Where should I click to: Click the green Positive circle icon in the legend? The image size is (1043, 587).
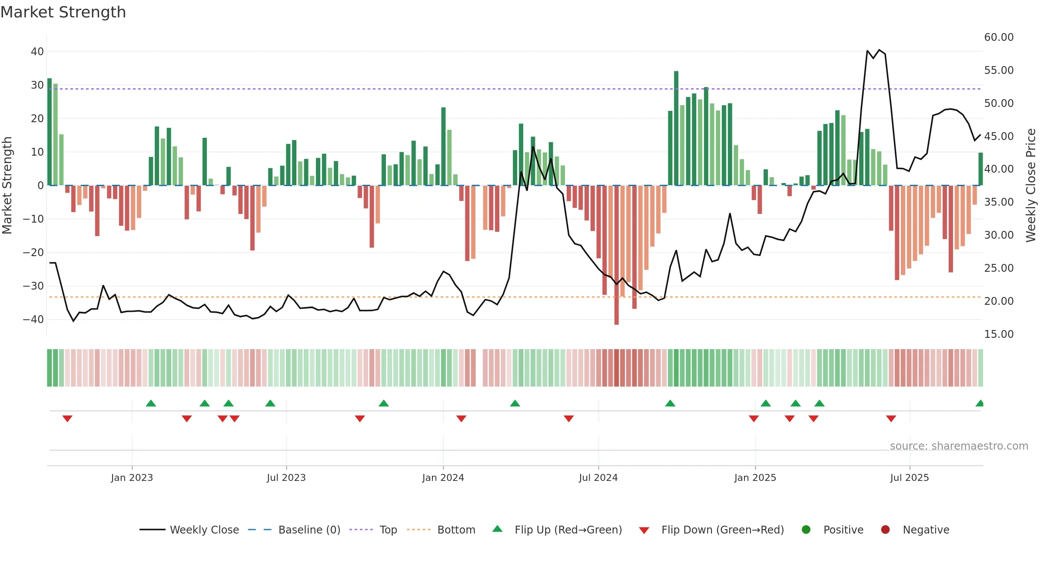pyautogui.click(x=806, y=530)
